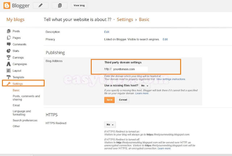
Task: Click Edit next to Privacy
Action: point(165,39)
